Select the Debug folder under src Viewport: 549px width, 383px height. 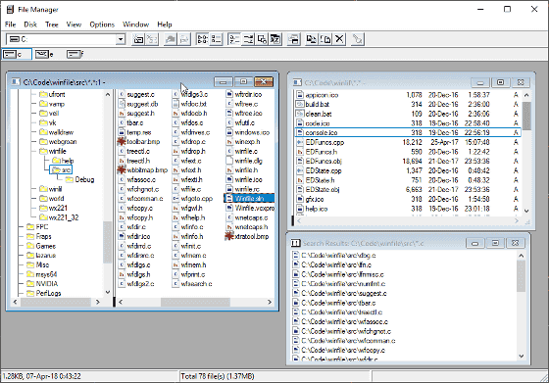pyautogui.click(x=79, y=179)
